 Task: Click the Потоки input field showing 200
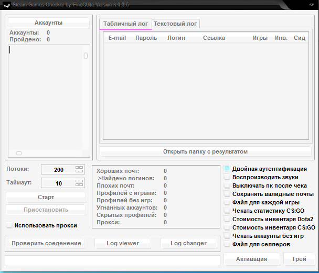[58, 170]
